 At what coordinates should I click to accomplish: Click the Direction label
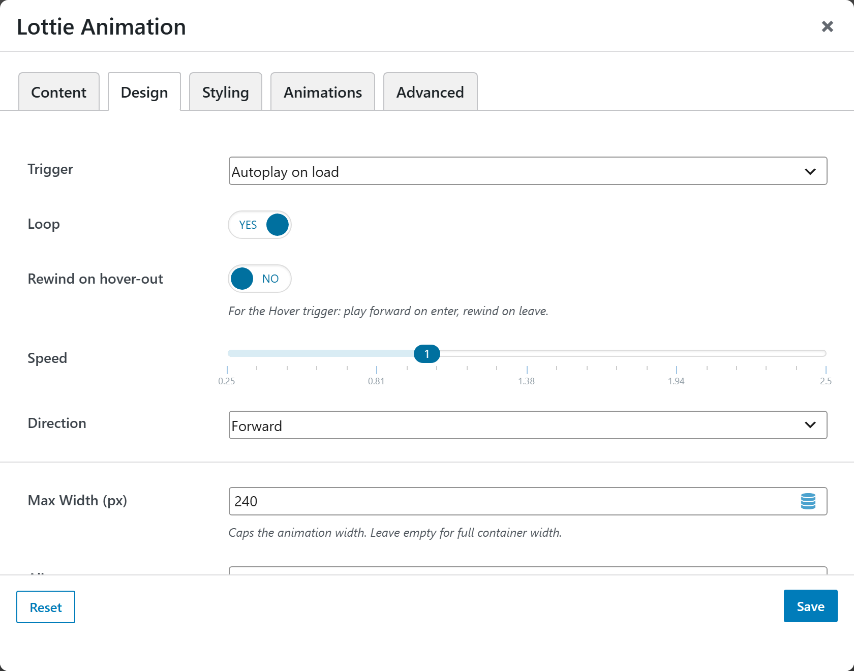[57, 423]
